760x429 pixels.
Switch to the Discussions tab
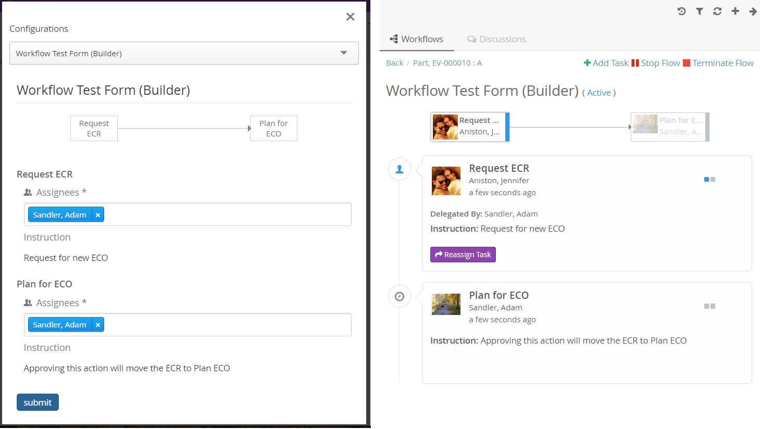point(497,39)
